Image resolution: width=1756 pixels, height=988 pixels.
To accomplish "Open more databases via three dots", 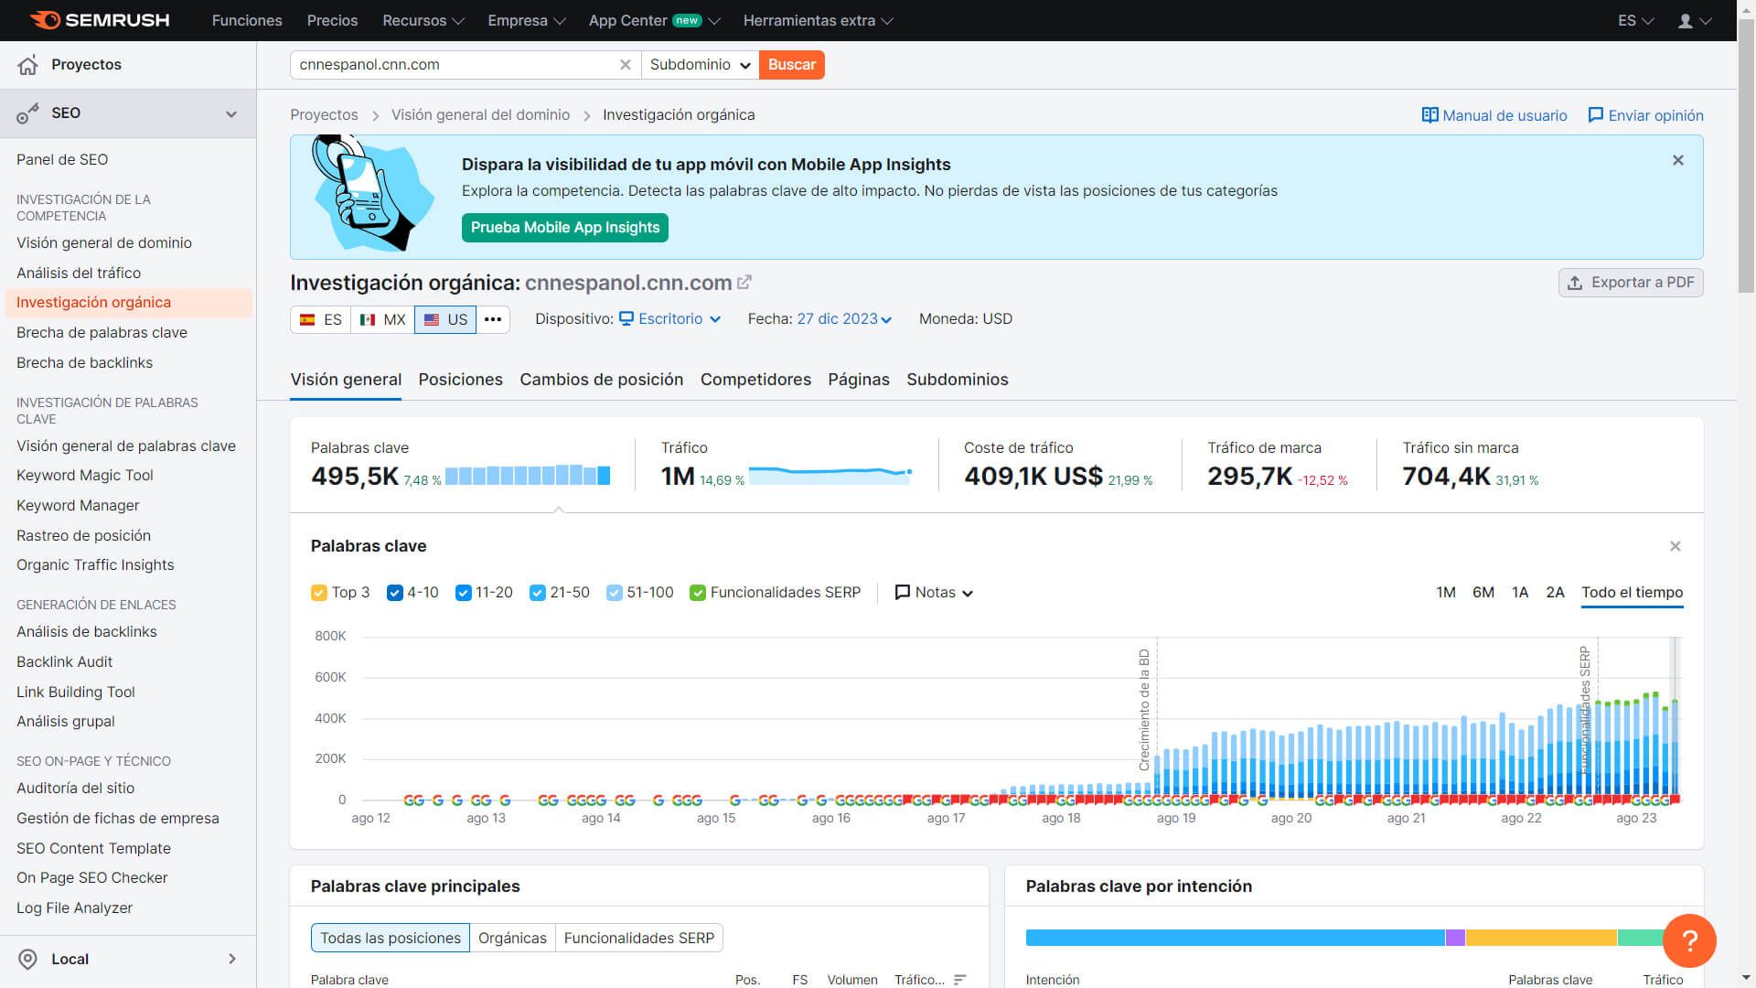I will 493,319.
